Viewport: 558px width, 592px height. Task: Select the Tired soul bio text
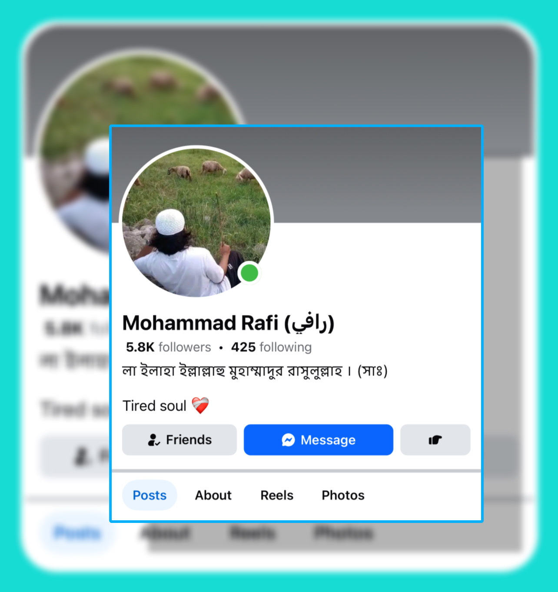click(154, 406)
